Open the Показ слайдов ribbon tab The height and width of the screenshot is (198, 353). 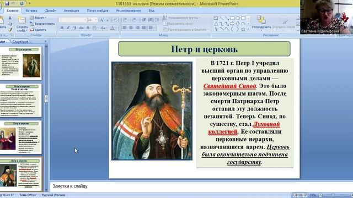[98, 10]
